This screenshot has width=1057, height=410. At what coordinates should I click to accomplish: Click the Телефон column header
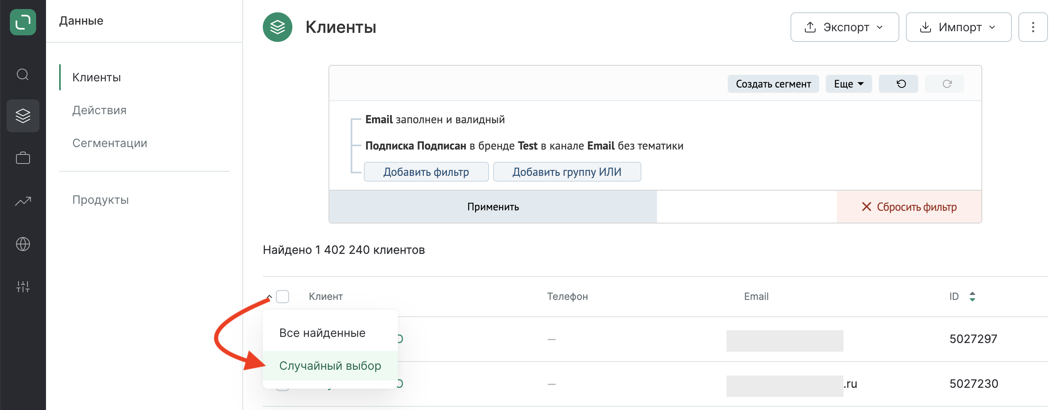click(x=567, y=296)
